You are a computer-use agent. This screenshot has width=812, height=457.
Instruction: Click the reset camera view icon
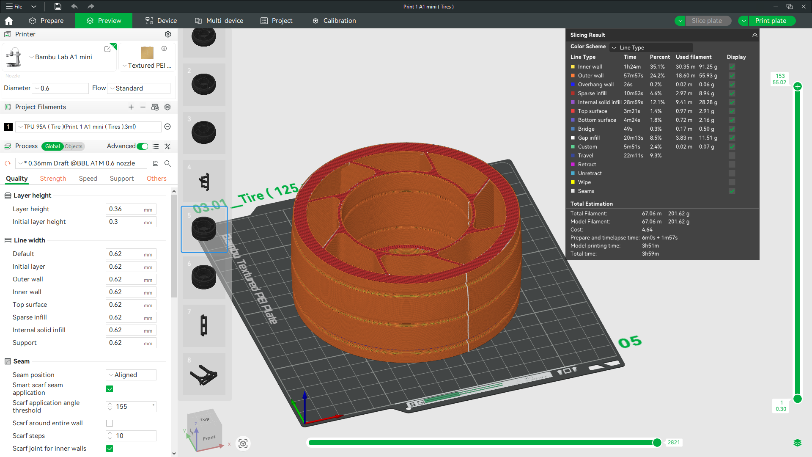click(243, 443)
